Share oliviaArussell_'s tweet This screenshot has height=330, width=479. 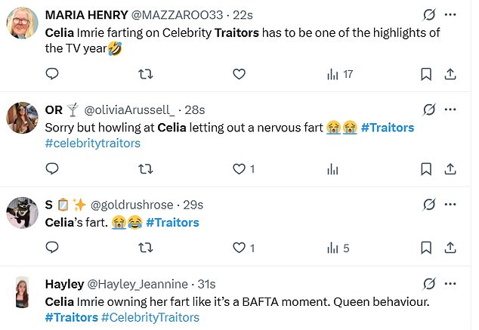point(450,169)
